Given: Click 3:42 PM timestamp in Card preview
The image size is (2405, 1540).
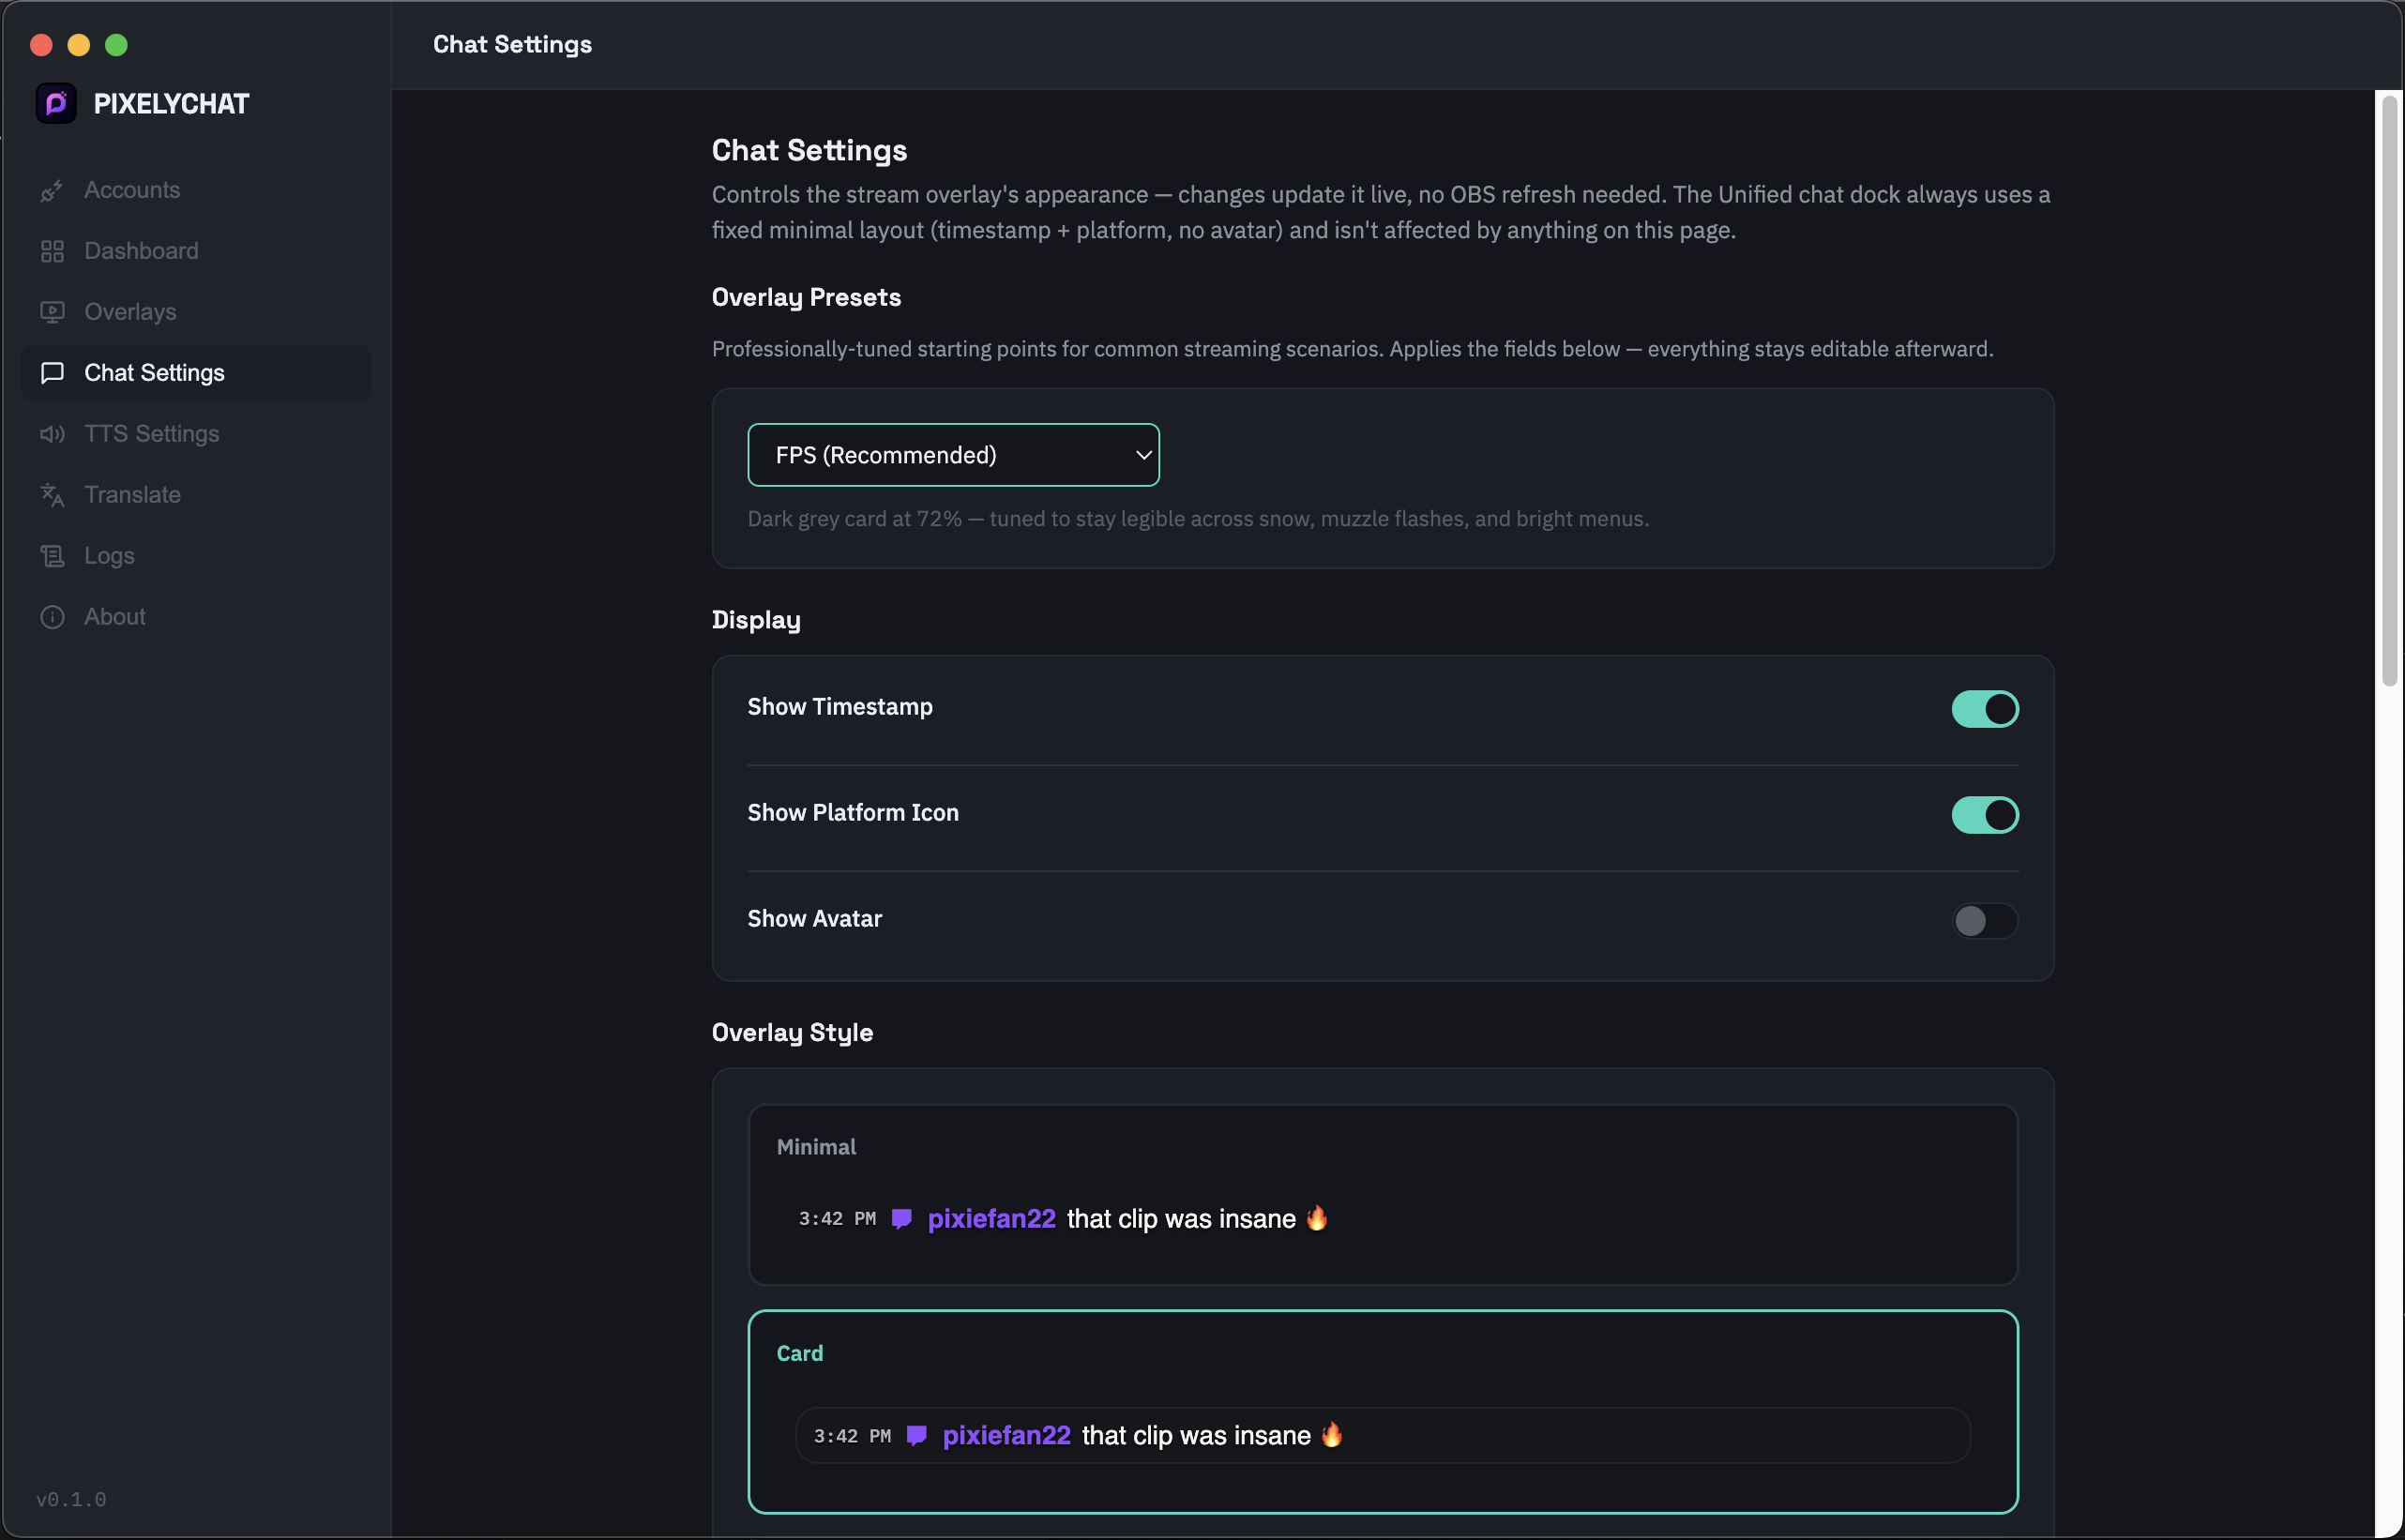Looking at the screenshot, I should [x=852, y=1436].
